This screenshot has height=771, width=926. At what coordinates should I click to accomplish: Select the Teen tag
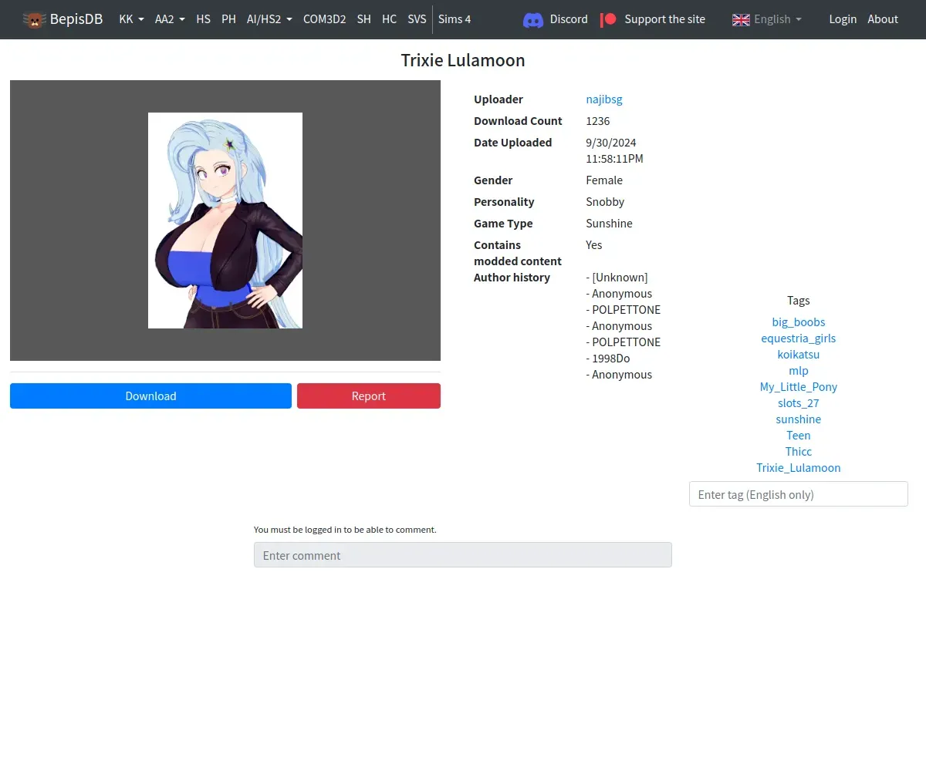[799, 436]
